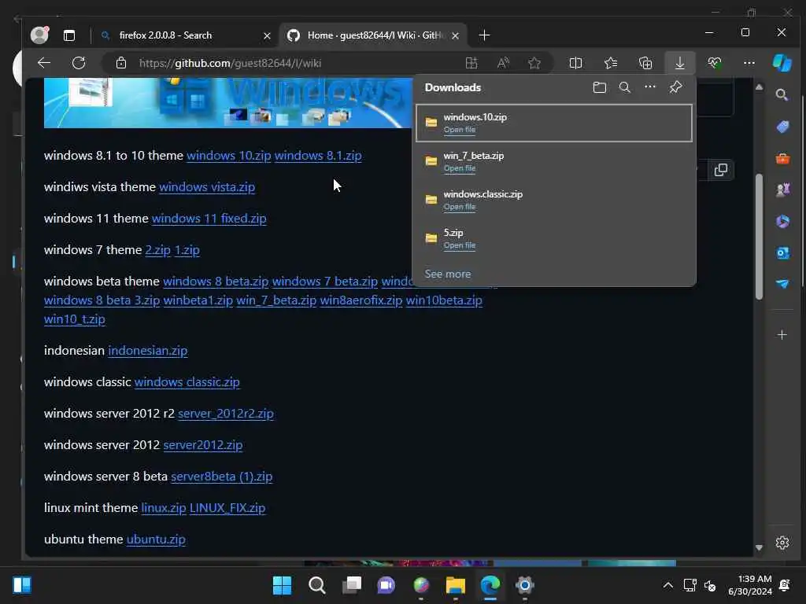The image size is (806, 604).
Task: Go back using the browser back arrow
Action: coord(44,63)
